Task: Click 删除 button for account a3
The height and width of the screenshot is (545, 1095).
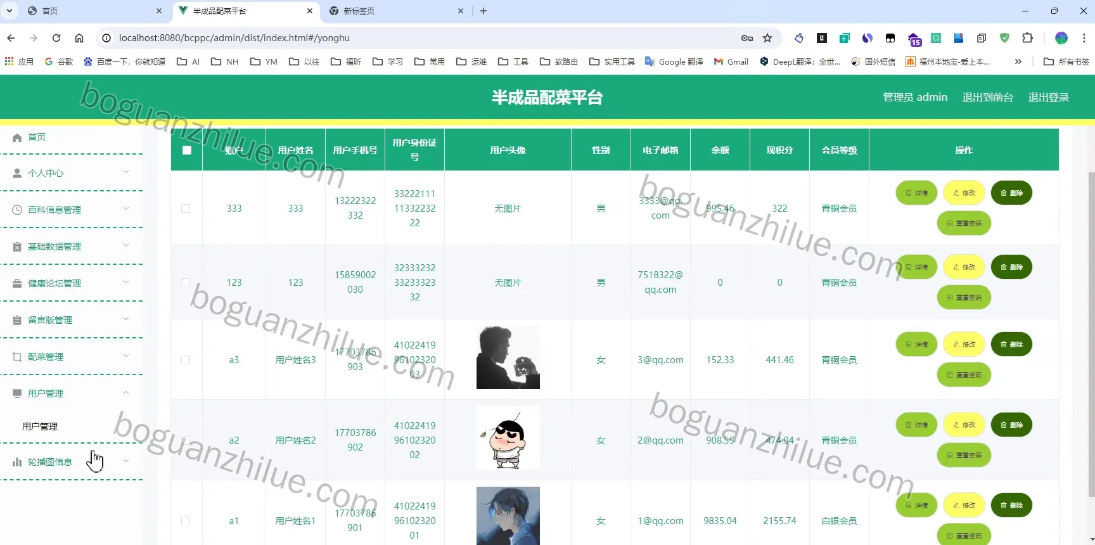Action: point(1011,344)
